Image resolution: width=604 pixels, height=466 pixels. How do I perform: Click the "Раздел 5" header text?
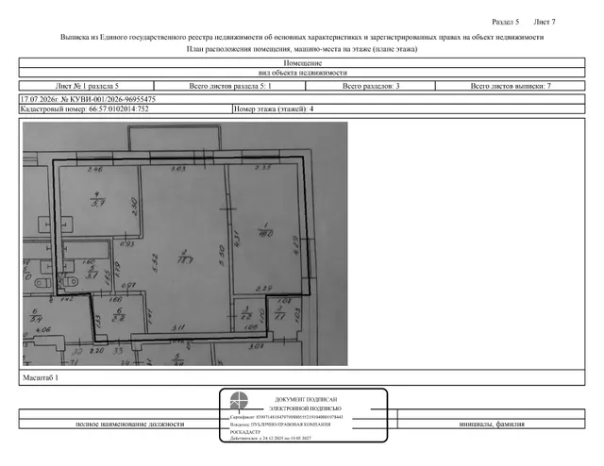[x=506, y=22]
